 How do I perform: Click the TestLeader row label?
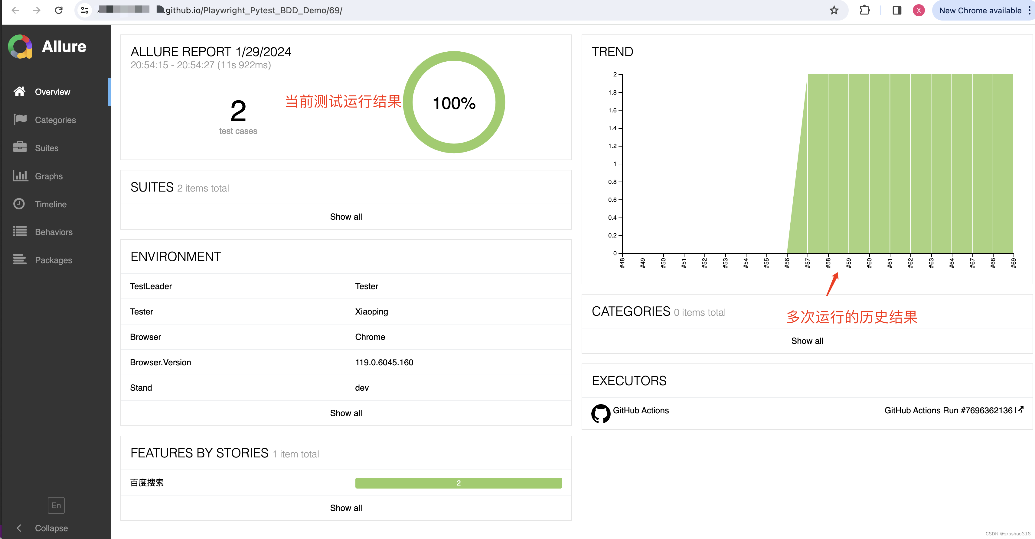click(151, 286)
